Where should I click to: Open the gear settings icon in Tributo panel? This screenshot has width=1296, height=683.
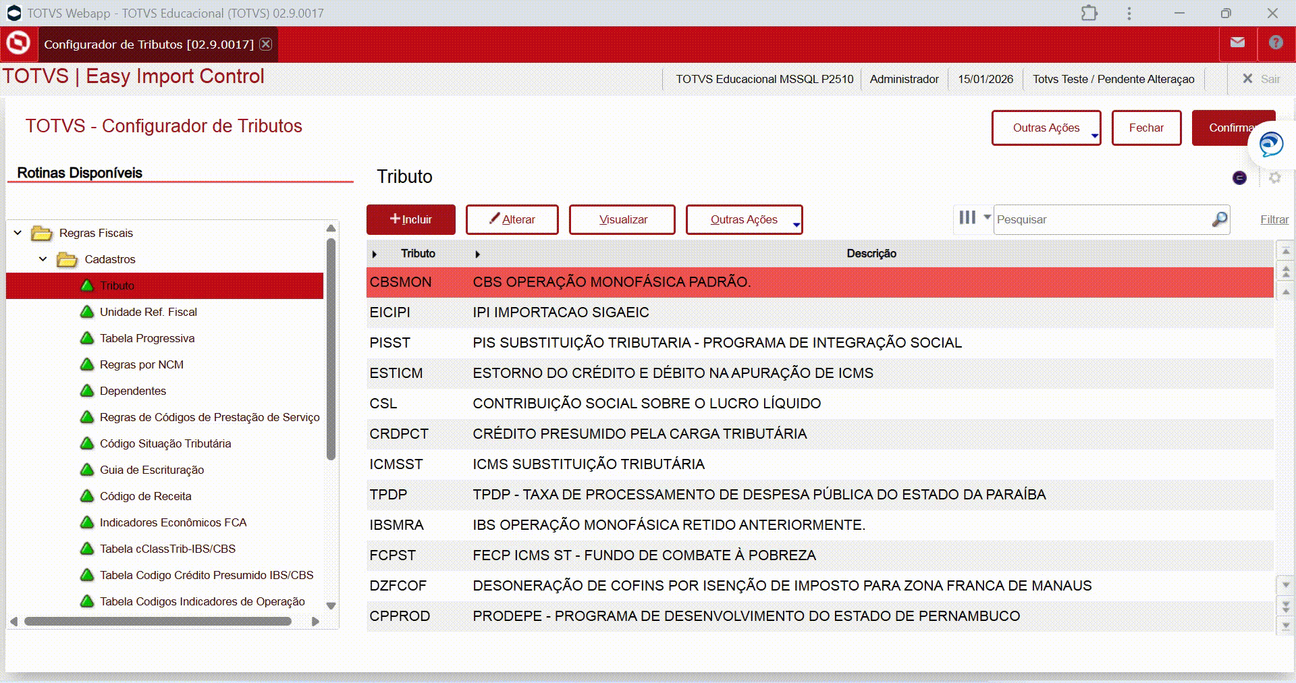(1274, 177)
